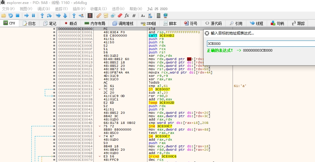This screenshot has width=315, height=162.
Task: Click jump chevron beside bytes 75 72
Action: 100,126
